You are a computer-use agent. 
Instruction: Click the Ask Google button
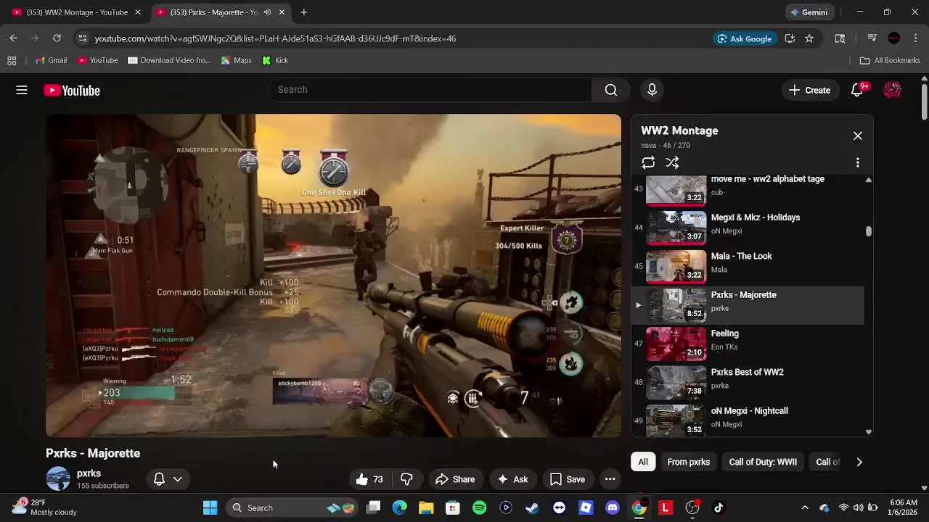pyautogui.click(x=744, y=38)
